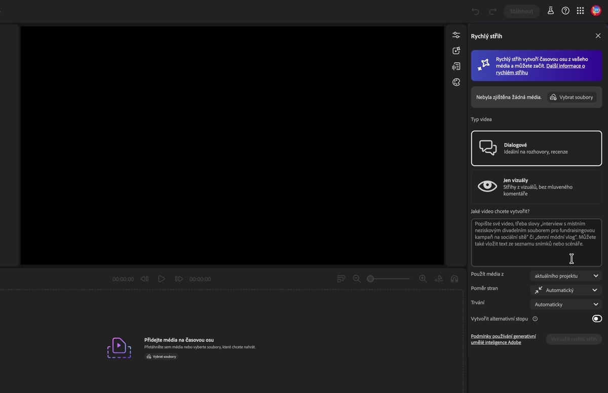Open the color palette panel icon
Viewport: 608px width, 393px height.
point(456,82)
